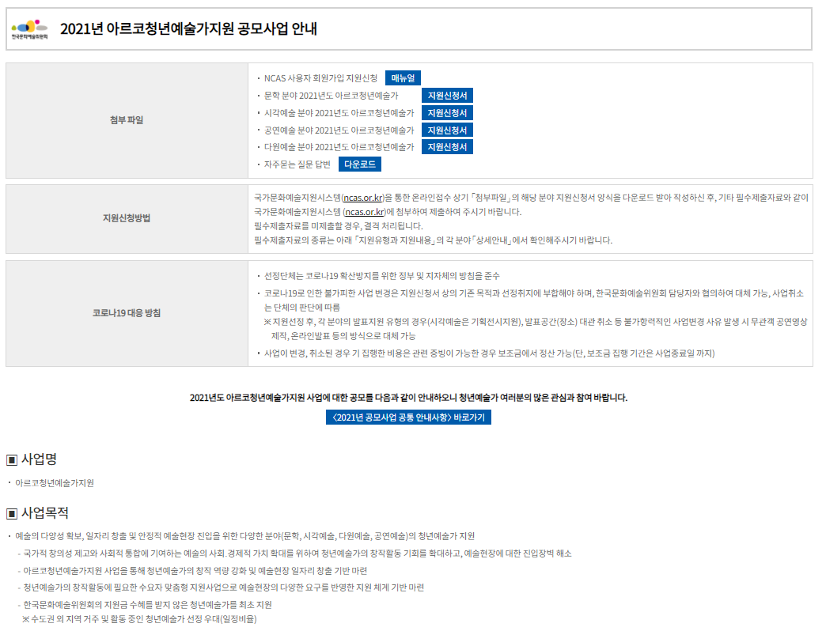Click 다운로드 for 자주묻는 질문 답변

pos(361,164)
